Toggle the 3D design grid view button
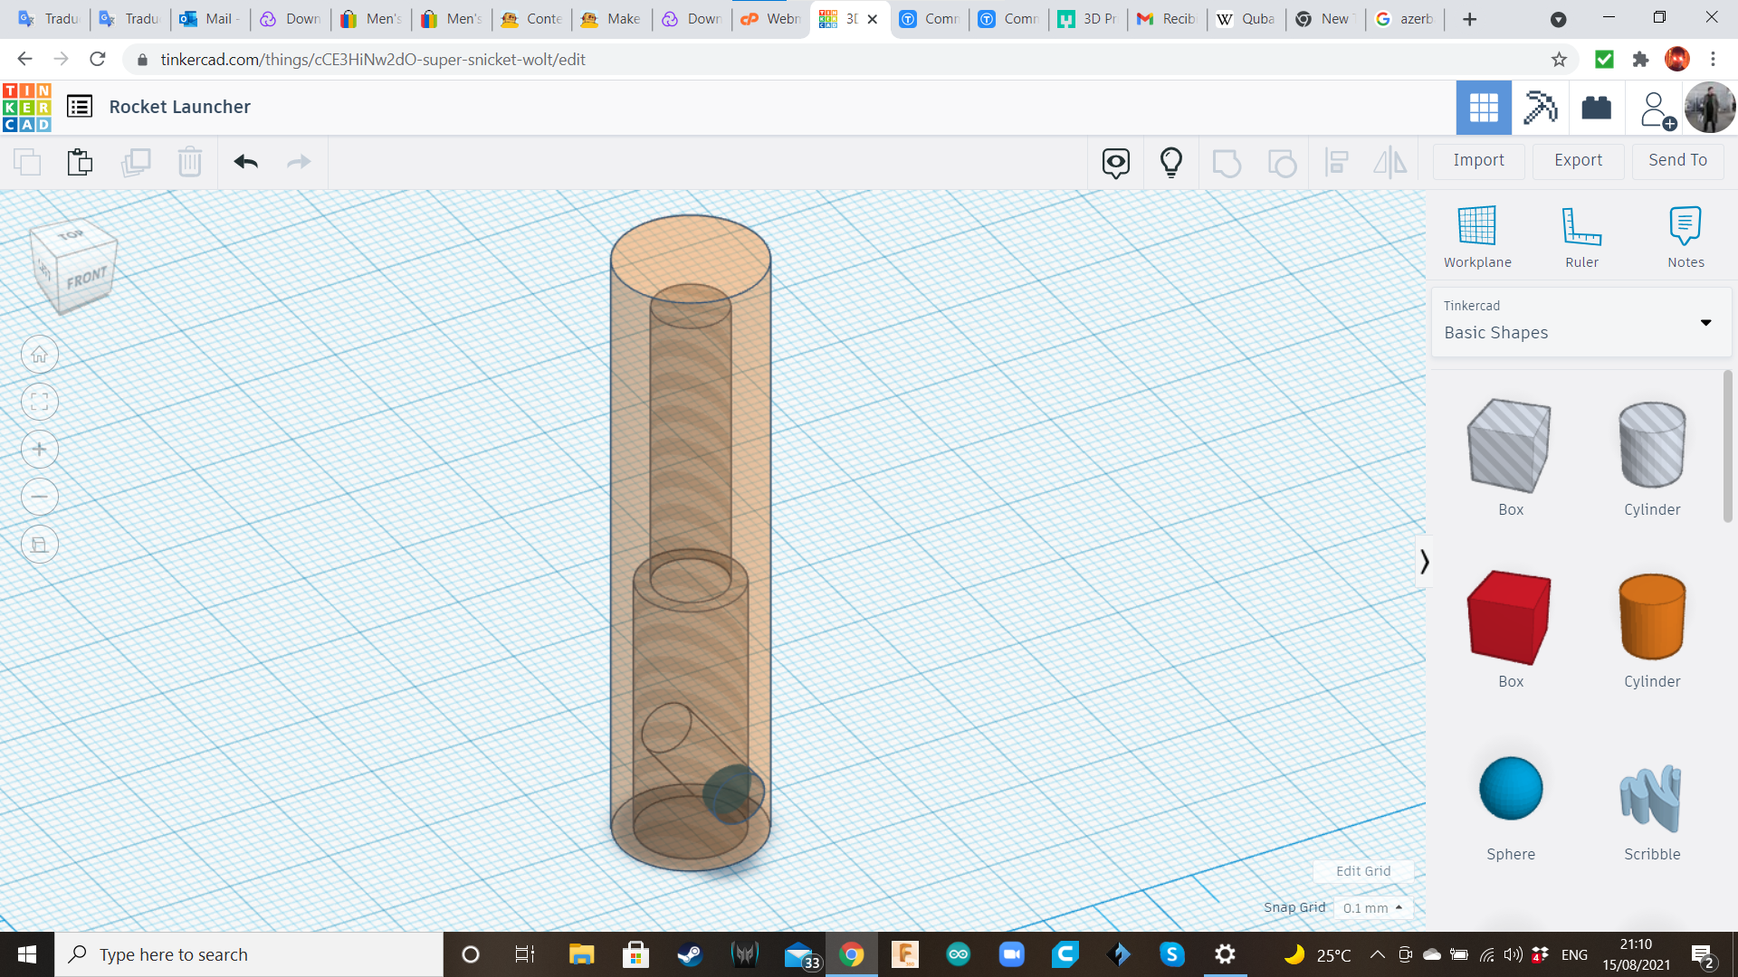This screenshot has height=977, width=1738. click(x=1483, y=108)
